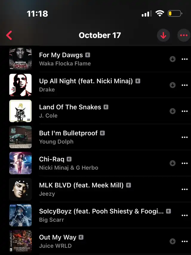Download Up All Night track

tap(172, 85)
